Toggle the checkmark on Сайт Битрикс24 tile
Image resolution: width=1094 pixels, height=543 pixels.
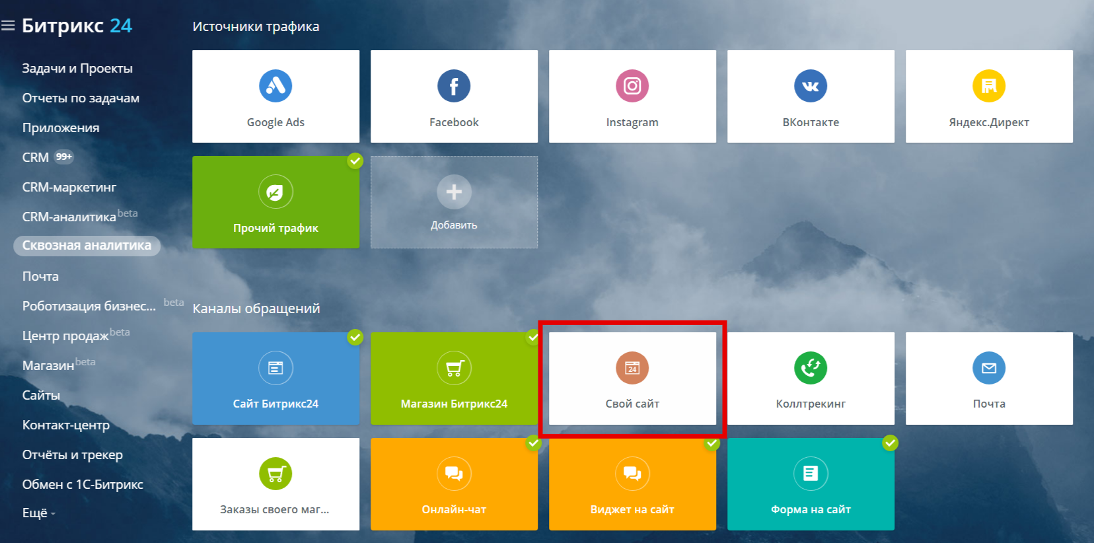[x=355, y=338]
